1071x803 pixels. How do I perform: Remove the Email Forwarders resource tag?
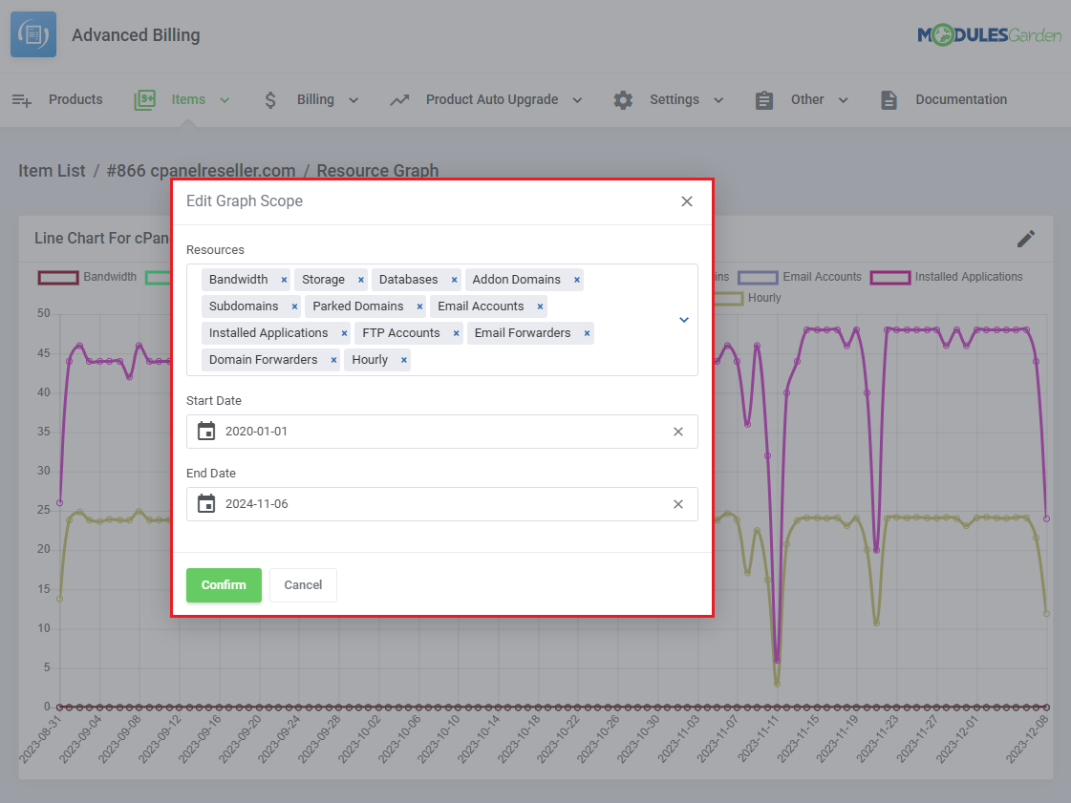point(587,333)
